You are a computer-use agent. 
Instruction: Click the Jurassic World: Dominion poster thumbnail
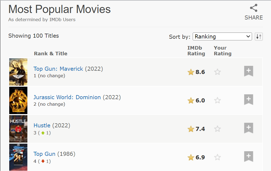point(18,101)
